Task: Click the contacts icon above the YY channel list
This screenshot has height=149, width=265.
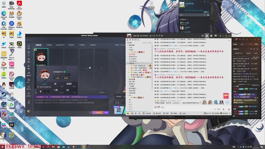Action: [x=128, y=40]
